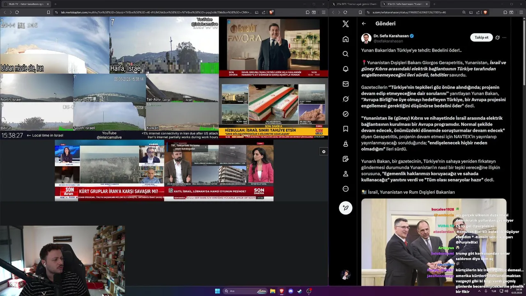Click the @sefakarahasan handle
526x296 pixels.
coord(388,41)
